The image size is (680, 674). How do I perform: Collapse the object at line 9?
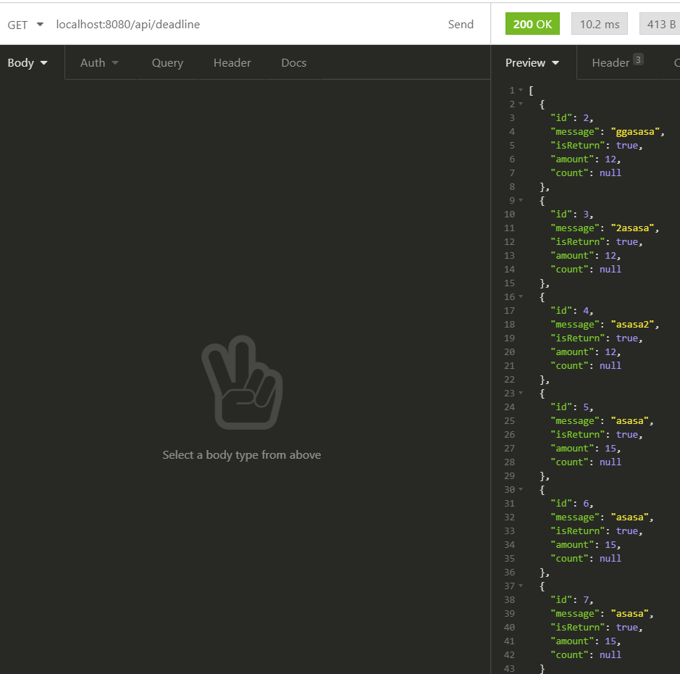coord(521,200)
